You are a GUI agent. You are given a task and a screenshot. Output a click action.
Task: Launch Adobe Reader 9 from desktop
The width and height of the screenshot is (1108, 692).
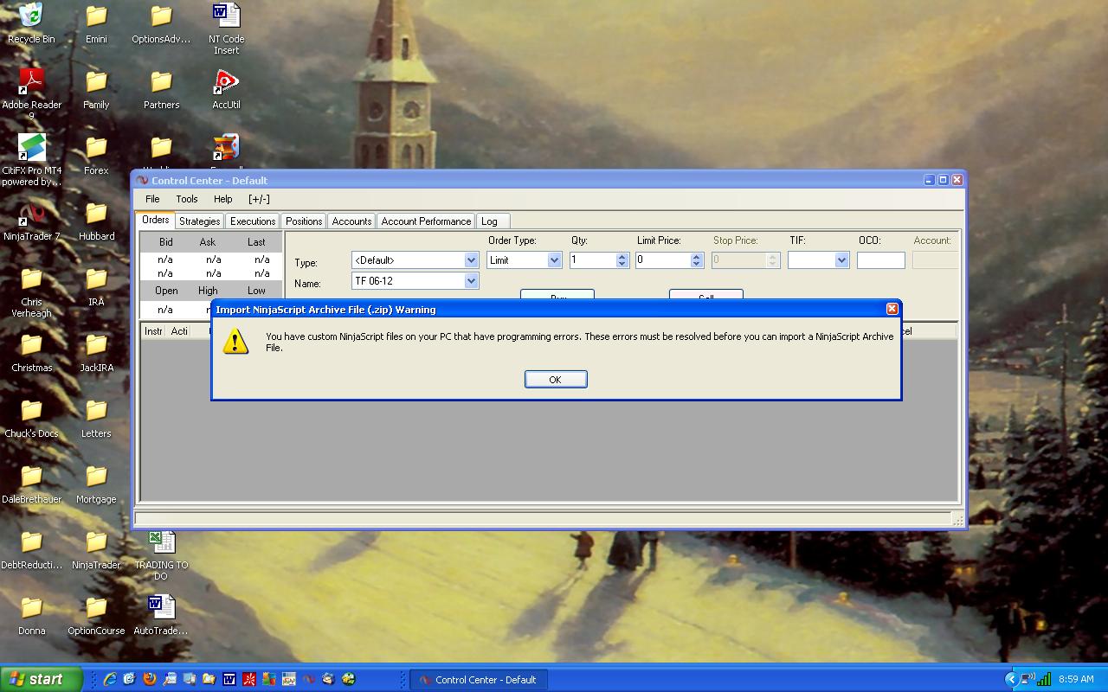point(31,95)
